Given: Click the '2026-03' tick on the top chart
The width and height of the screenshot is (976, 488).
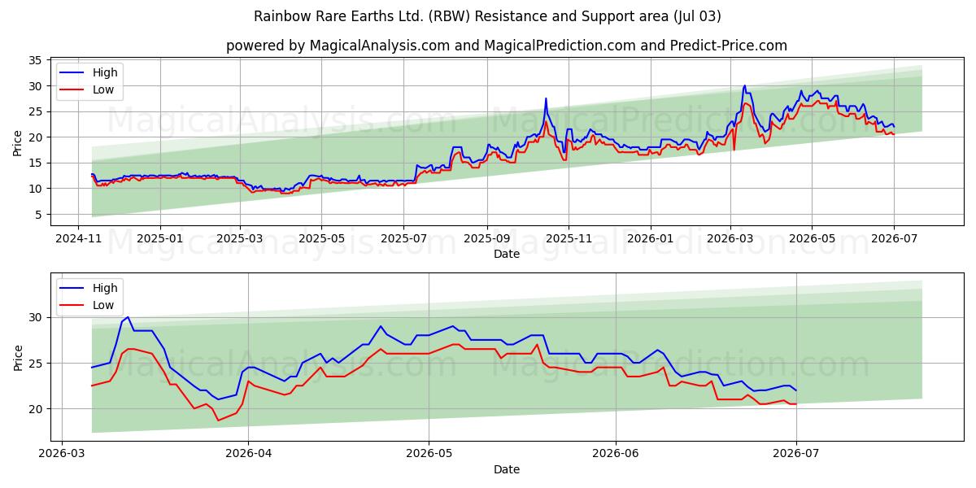Looking at the screenshot, I should (730, 237).
